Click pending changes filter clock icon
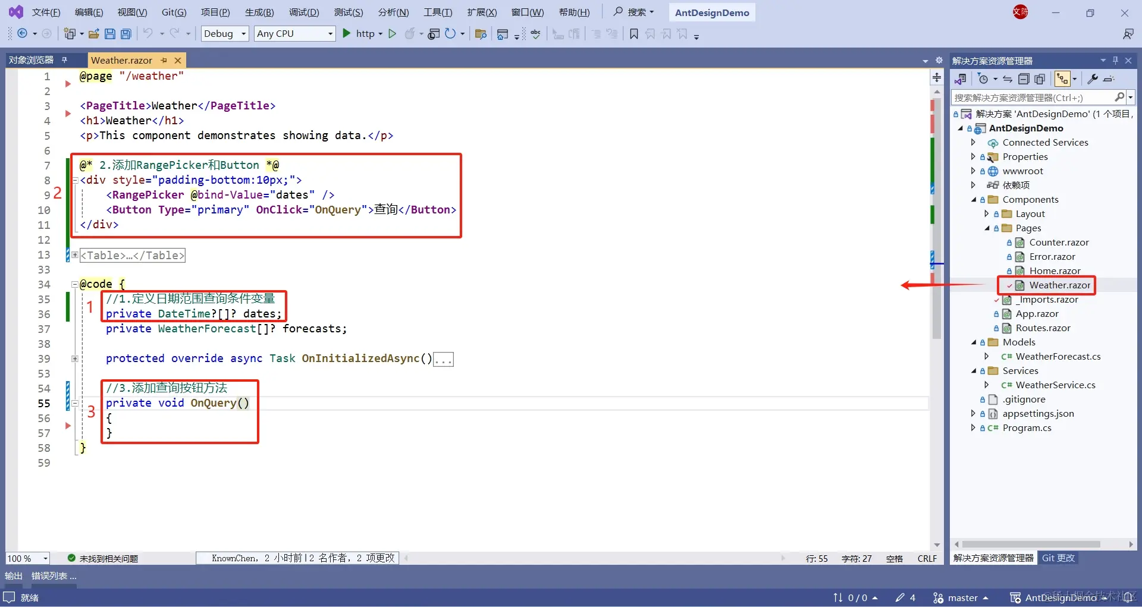Viewport: 1142px width, 607px height. pos(983,79)
